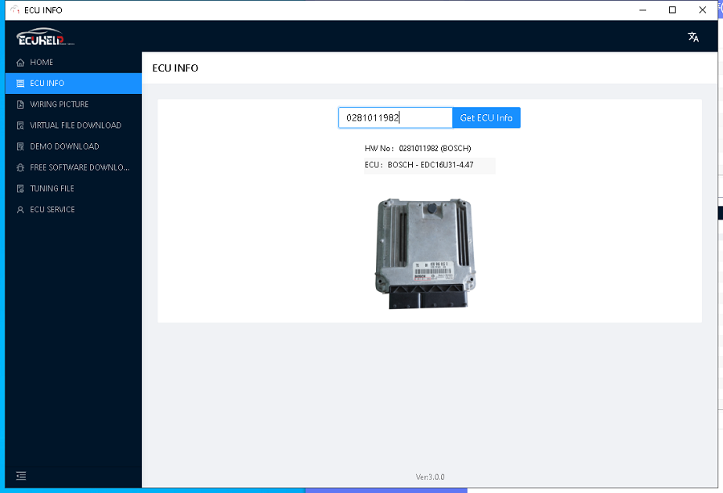
Task: Click the ECU INFO page heading
Action: point(175,68)
